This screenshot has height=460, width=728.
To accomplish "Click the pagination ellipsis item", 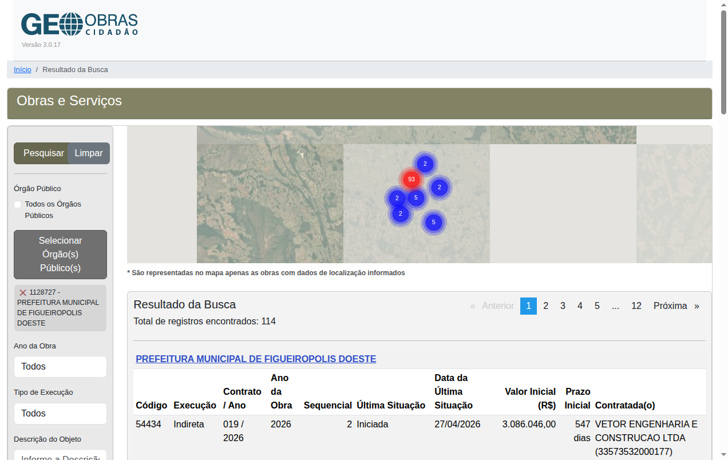I will [x=615, y=306].
